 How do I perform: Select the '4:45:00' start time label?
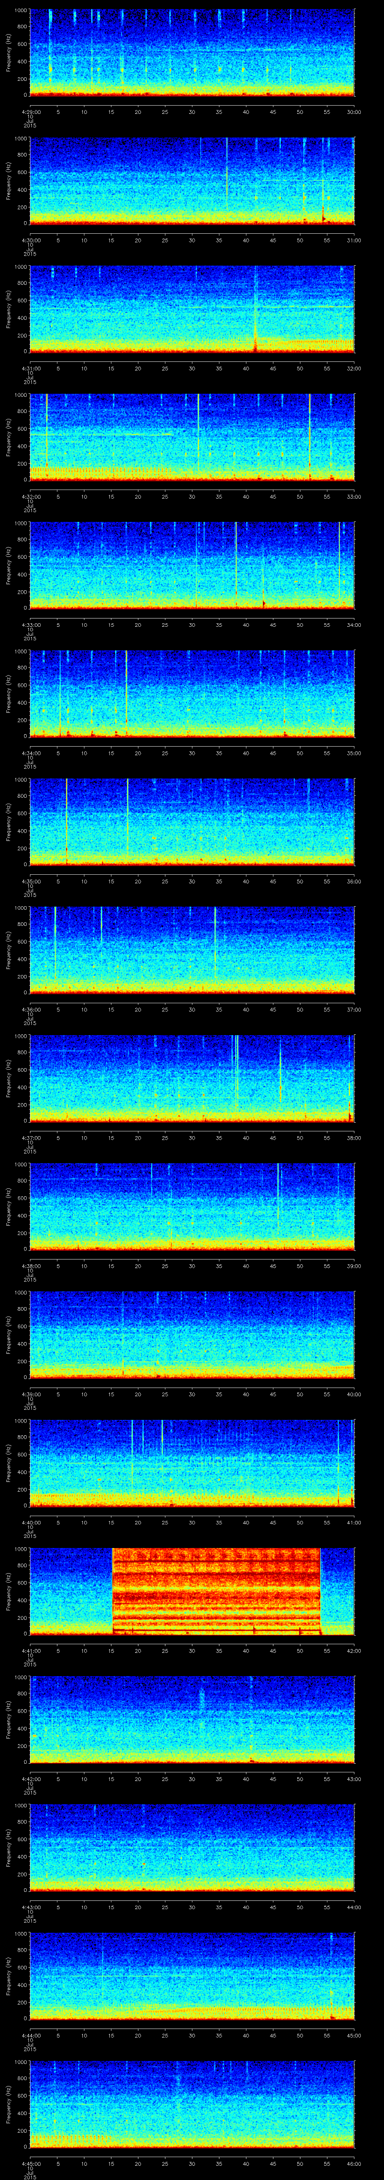point(30,2164)
